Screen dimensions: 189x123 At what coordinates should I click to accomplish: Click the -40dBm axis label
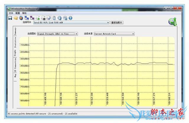coord(25,66)
